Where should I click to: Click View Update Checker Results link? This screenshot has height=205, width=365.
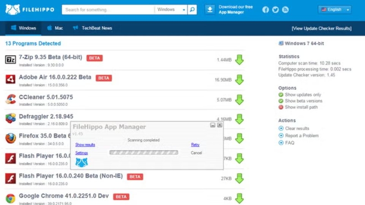322,28
